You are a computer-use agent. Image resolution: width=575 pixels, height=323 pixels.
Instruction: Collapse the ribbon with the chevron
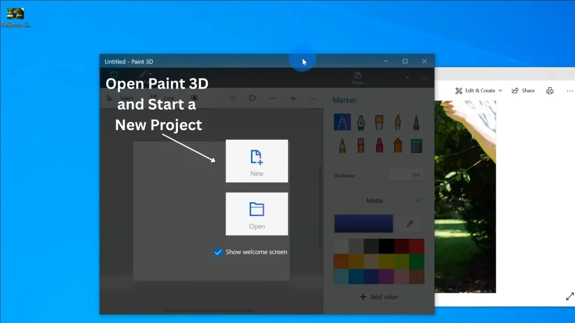click(425, 78)
